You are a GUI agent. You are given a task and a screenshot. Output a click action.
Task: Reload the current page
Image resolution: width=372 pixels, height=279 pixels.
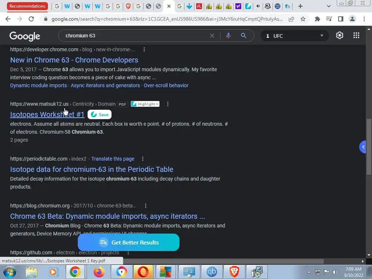[x=31, y=19]
